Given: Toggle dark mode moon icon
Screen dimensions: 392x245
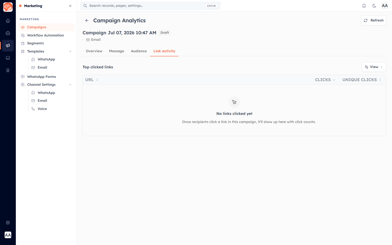Looking at the screenshot, I should [x=374, y=6].
